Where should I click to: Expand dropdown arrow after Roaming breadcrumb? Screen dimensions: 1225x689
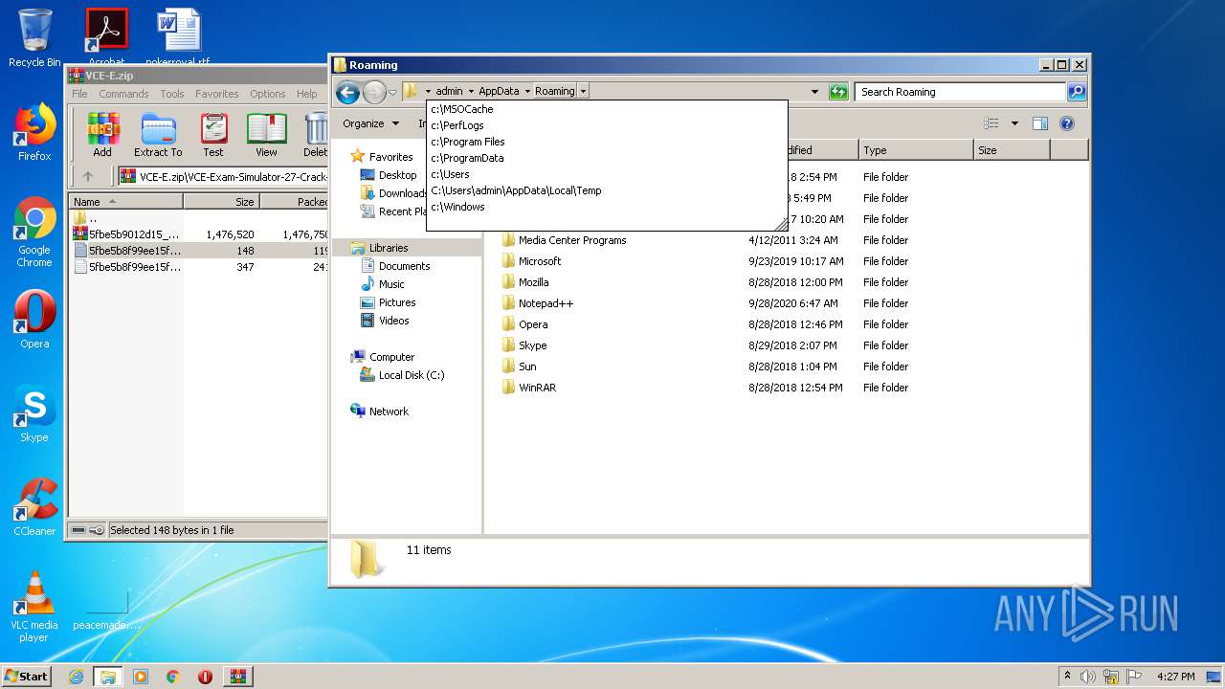click(584, 92)
